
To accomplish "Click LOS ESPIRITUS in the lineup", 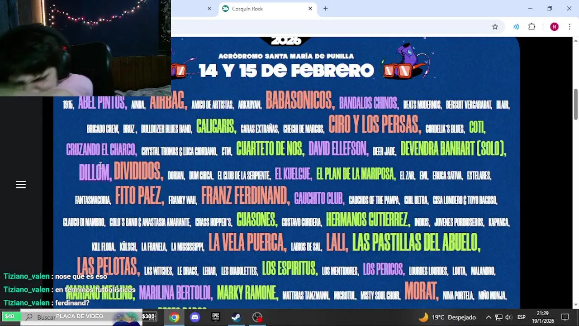I will (290, 268).
